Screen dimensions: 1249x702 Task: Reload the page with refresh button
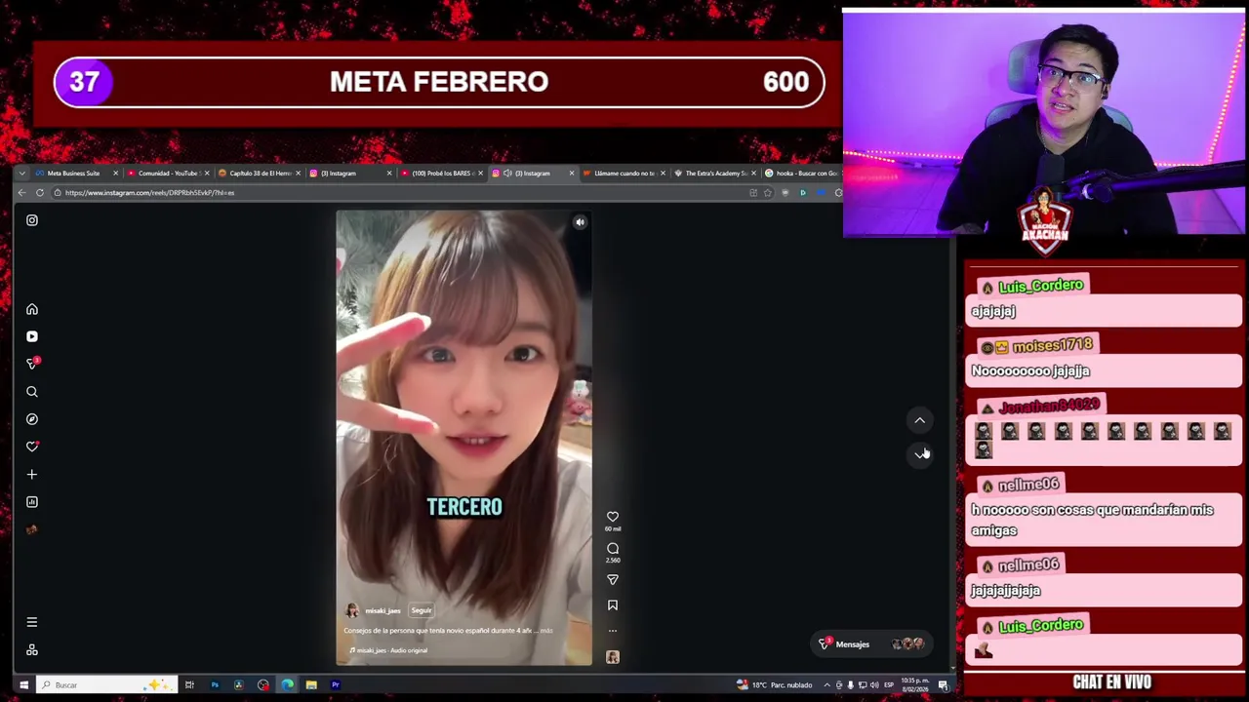40,193
